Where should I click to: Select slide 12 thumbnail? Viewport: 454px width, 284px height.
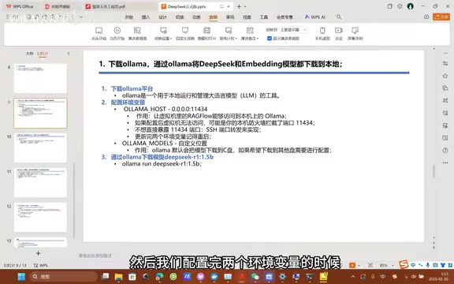pos(40,218)
